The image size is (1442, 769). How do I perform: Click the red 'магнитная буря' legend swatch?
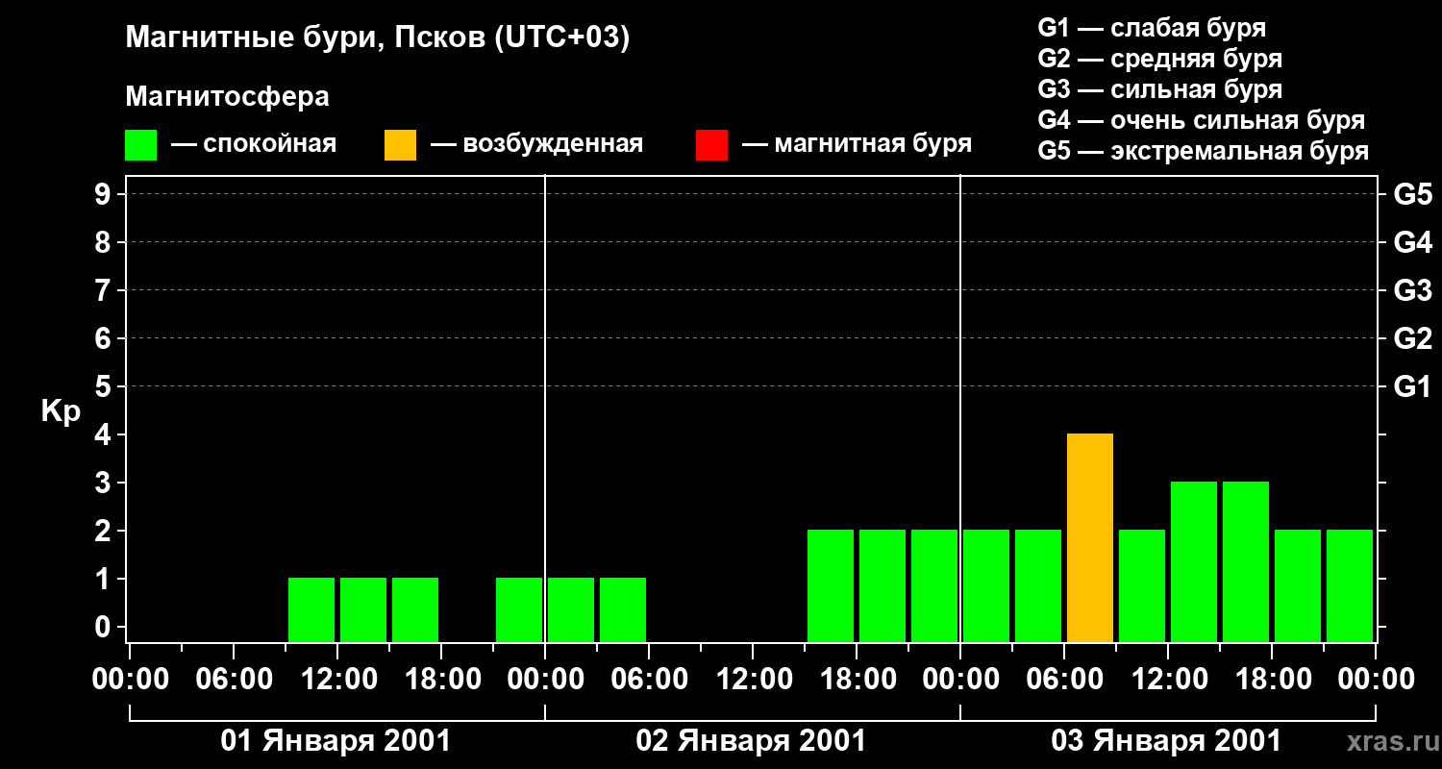coord(711,145)
